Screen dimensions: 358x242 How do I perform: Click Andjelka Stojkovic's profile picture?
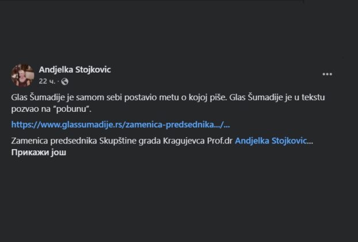point(22,75)
